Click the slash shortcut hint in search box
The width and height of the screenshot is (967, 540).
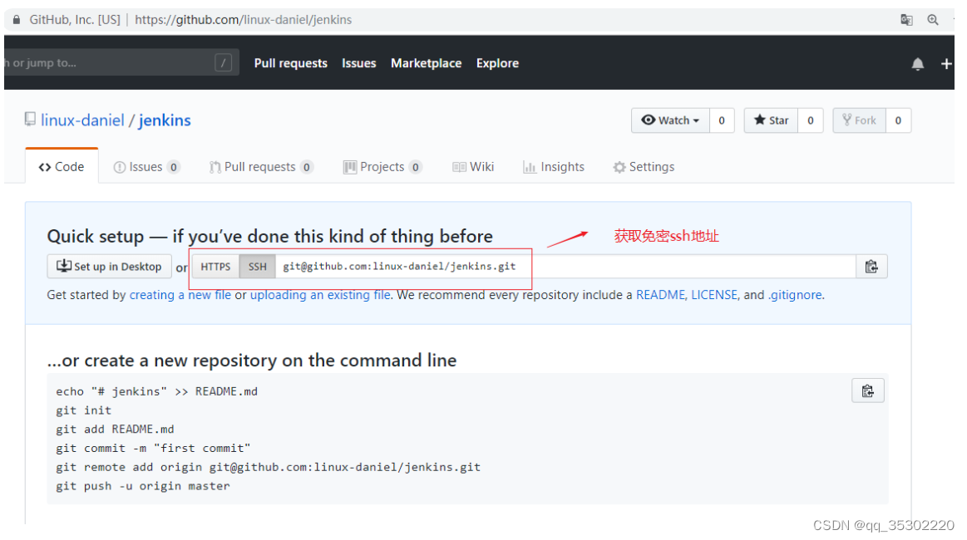(223, 62)
